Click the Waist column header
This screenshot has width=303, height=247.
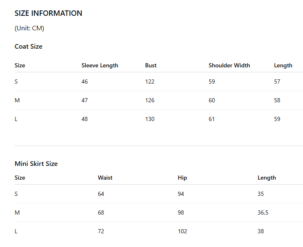[105, 178]
